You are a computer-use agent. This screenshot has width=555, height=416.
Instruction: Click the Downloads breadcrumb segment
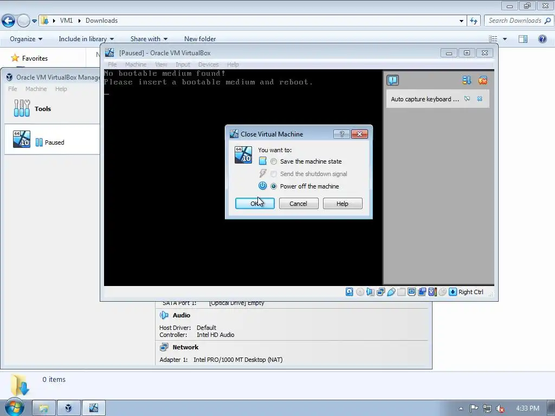(x=101, y=21)
